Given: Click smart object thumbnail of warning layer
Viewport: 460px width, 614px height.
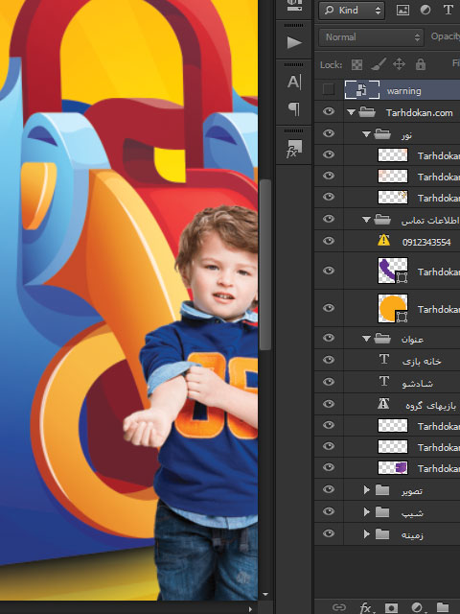Looking at the screenshot, I should click(362, 90).
